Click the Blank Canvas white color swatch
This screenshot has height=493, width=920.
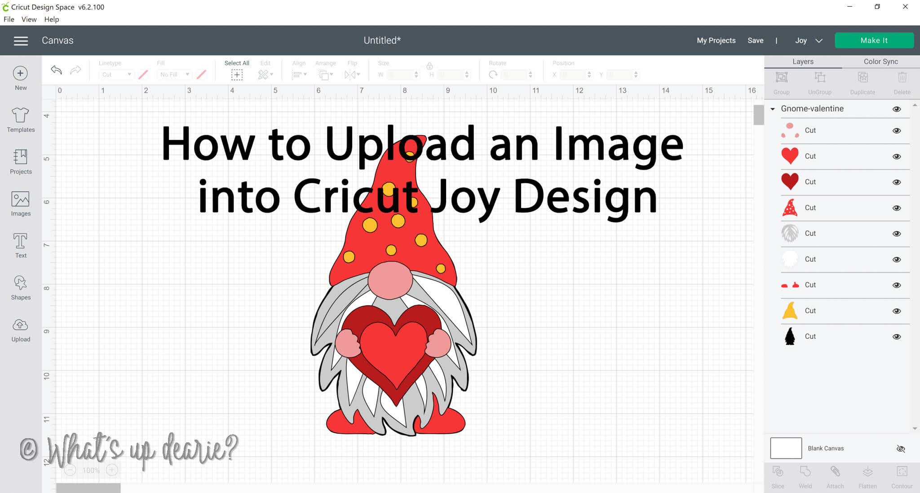coord(786,448)
